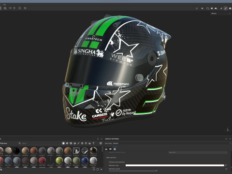
Task: Reset the wireframe opacity with its side icon
Action: tap(226, 169)
